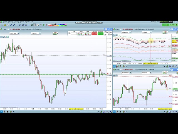The width and height of the screenshot is (178, 134).
Task: Zoom in magnifier under main chart
Action: [x=110, y=112]
